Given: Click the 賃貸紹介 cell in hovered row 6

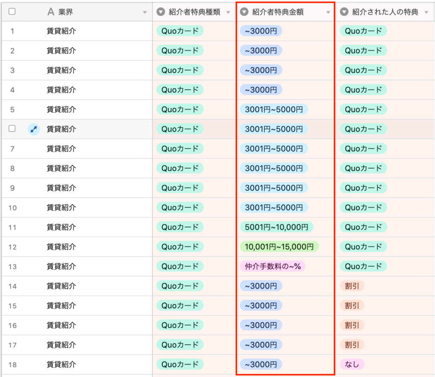Looking at the screenshot, I should point(61,129).
